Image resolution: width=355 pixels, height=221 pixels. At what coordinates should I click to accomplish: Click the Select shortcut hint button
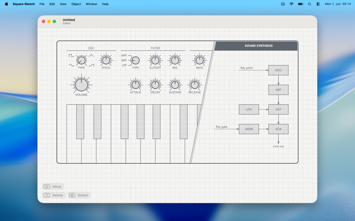point(79,195)
